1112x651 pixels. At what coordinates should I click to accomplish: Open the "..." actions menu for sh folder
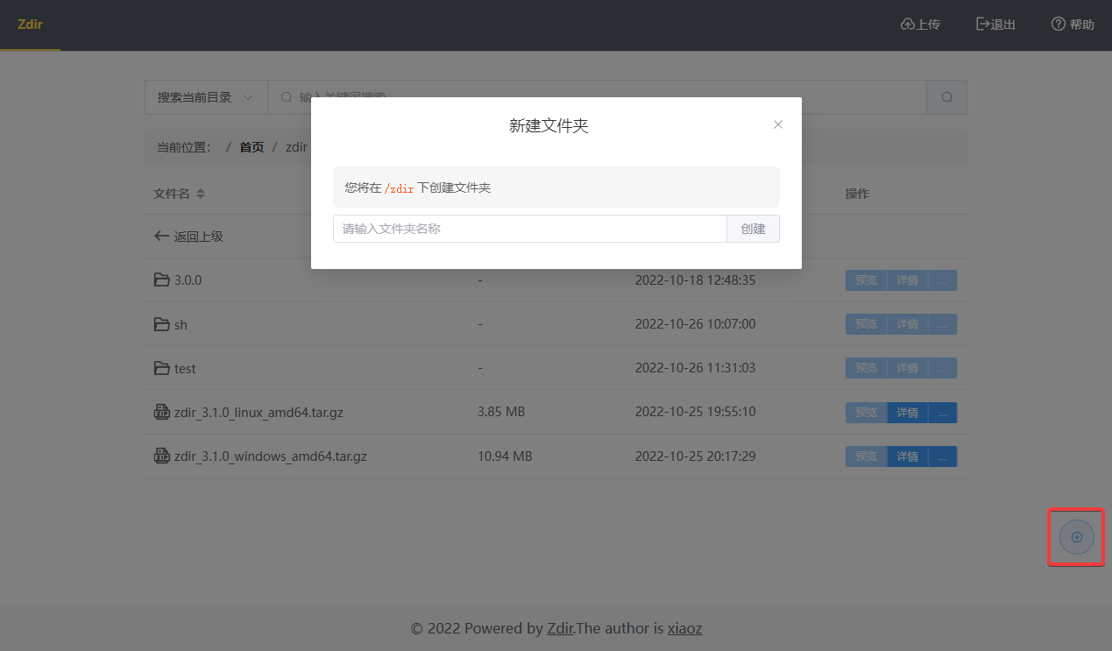click(x=942, y=323)
